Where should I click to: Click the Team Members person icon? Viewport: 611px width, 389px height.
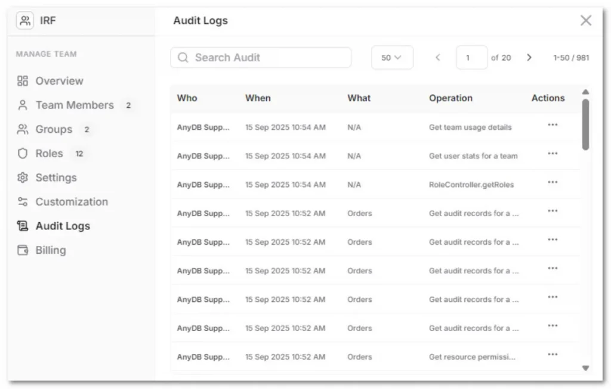23,105
